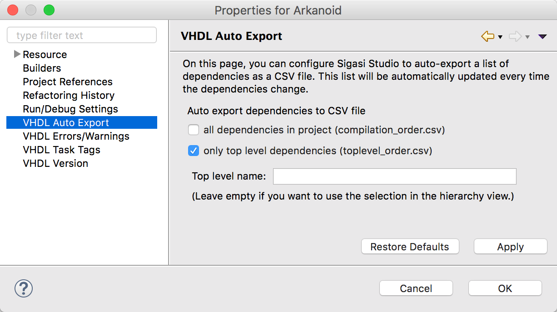Open Run/Debug Settings page
This screenshot has width=557, height=312.
(70, 109)
